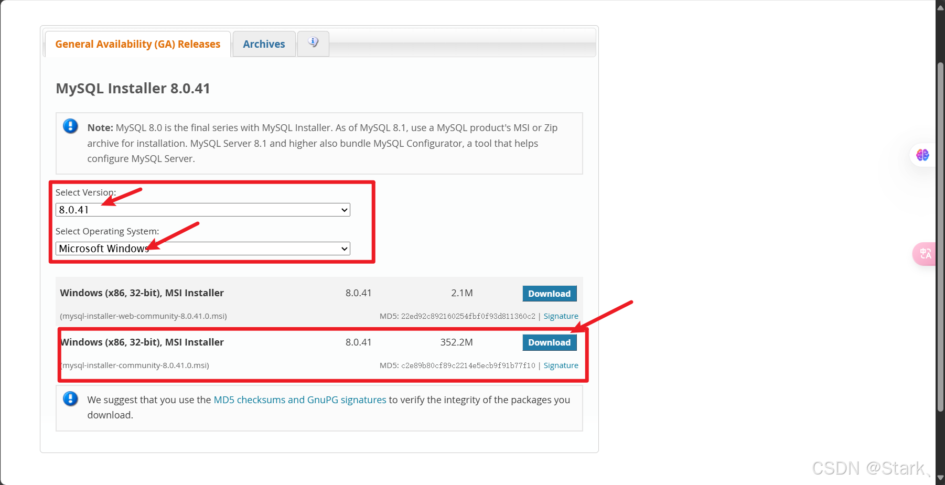Download the 2.1M web community MSI installer
The height and width of the screenshot is (485, 945).
point(550,294)
